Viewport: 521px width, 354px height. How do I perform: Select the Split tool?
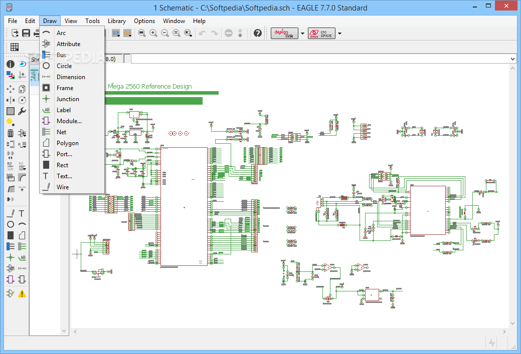pos(11,189)
